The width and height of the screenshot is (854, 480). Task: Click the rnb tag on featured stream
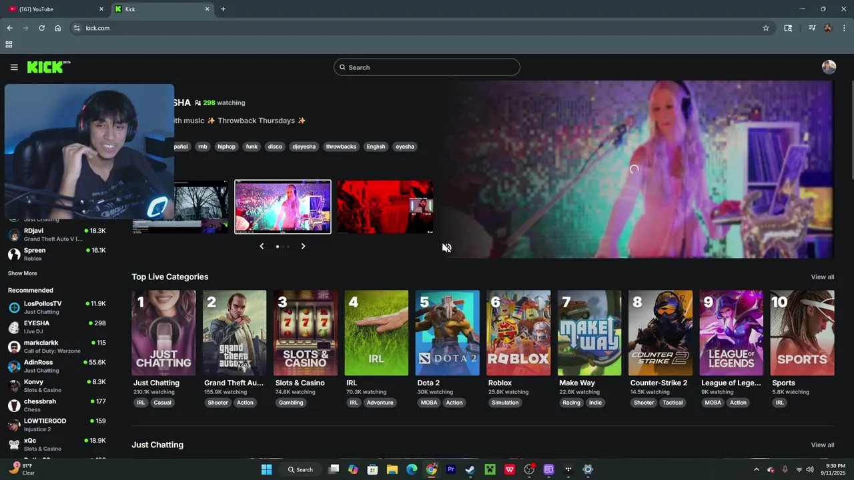(x=202, y=147)
